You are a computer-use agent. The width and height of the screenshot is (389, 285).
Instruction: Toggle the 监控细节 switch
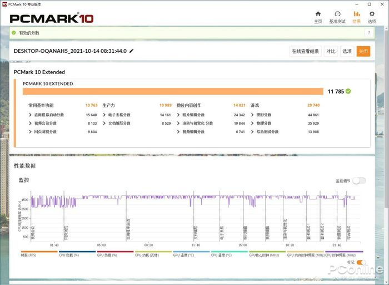[359, 181]
